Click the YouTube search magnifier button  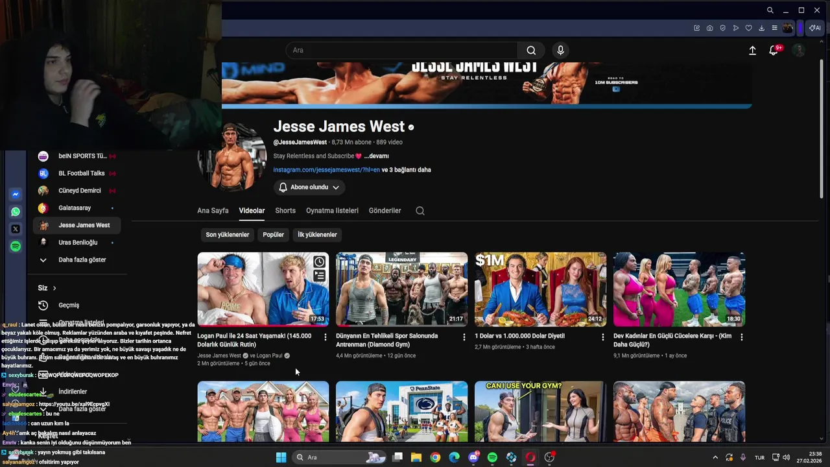531,51
